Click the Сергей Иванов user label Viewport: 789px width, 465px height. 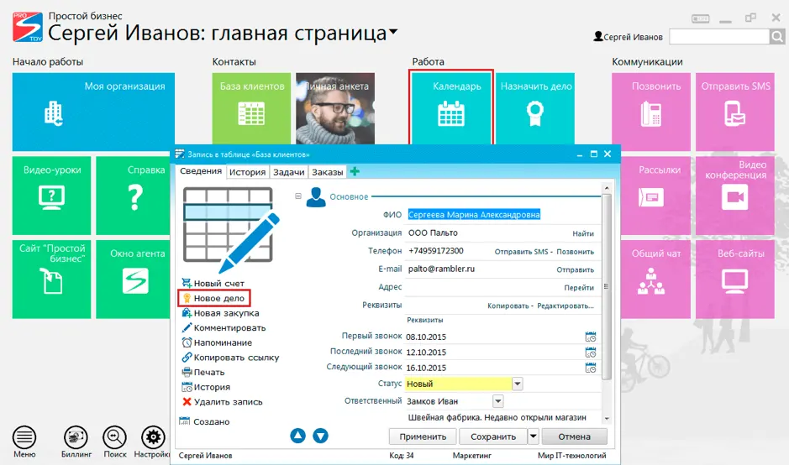click(628, 37)
